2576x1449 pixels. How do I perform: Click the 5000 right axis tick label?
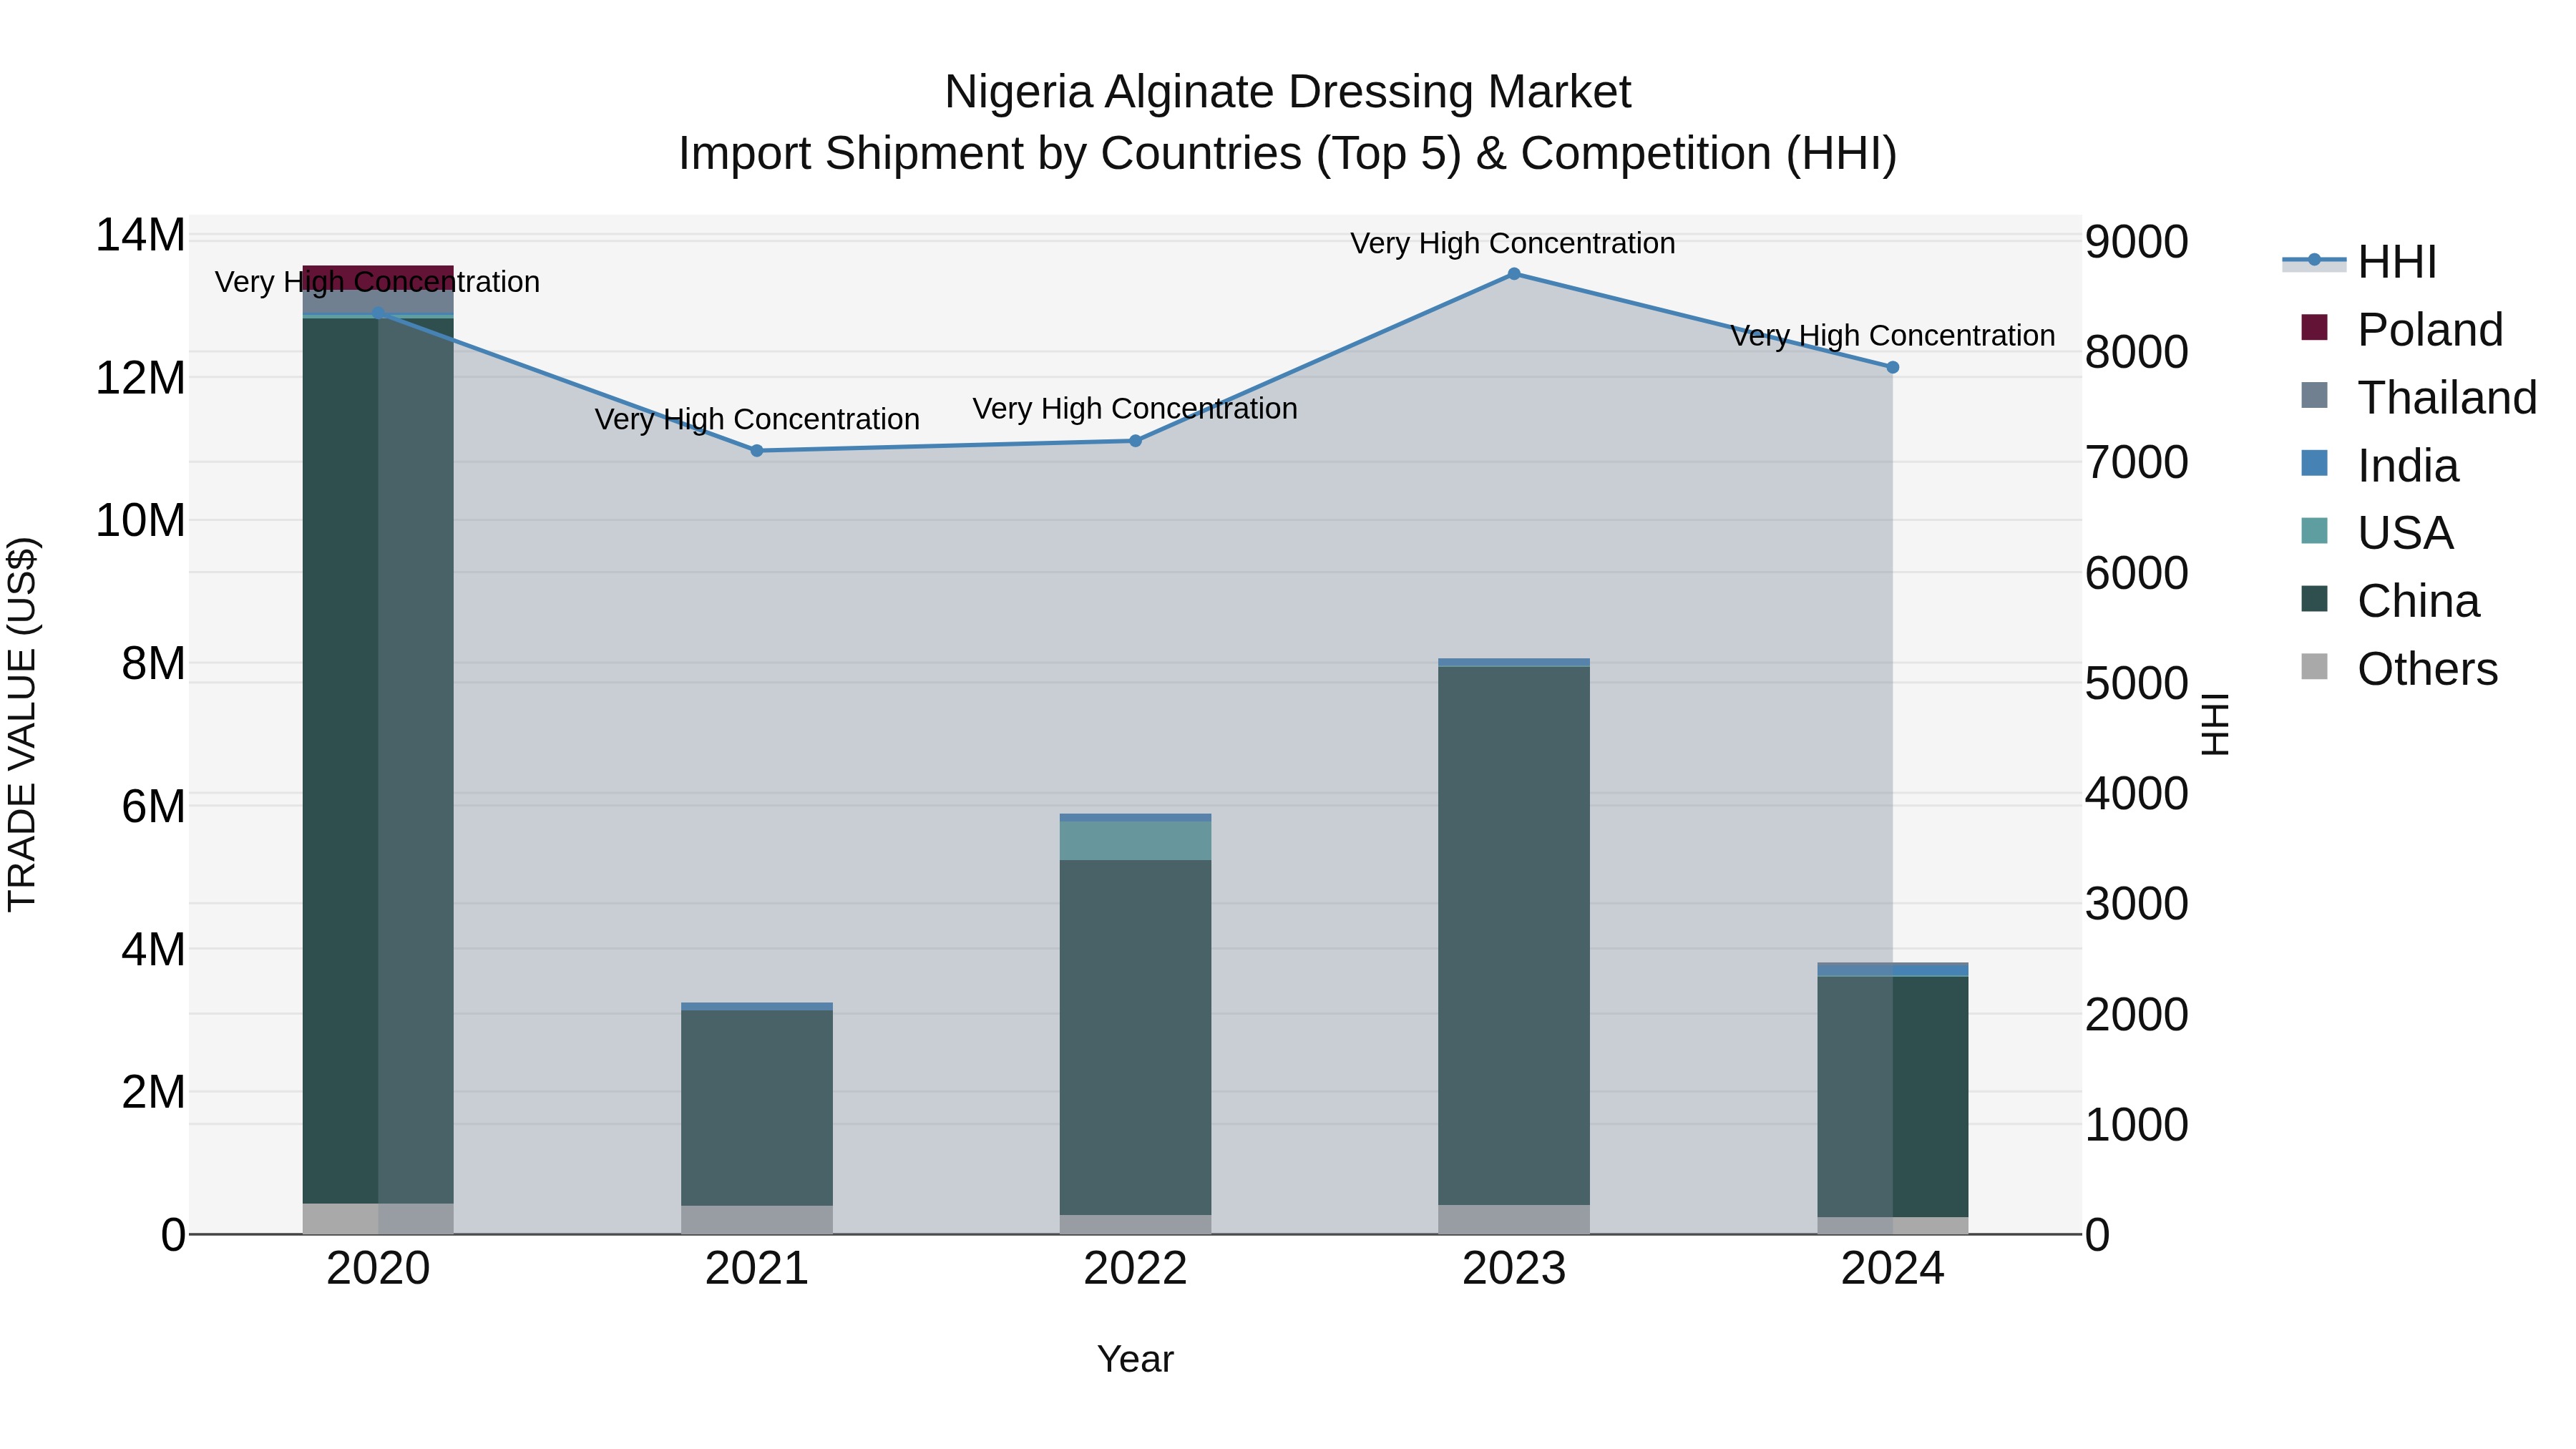2137,684
